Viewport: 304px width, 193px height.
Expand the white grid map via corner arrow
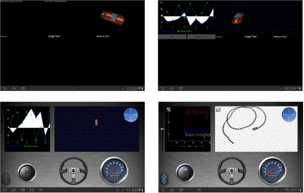(218, 110)
